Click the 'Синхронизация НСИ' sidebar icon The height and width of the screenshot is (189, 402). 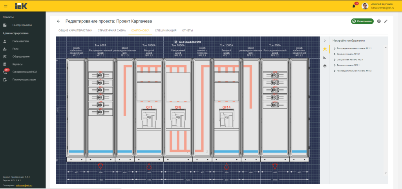click(5, 72)
